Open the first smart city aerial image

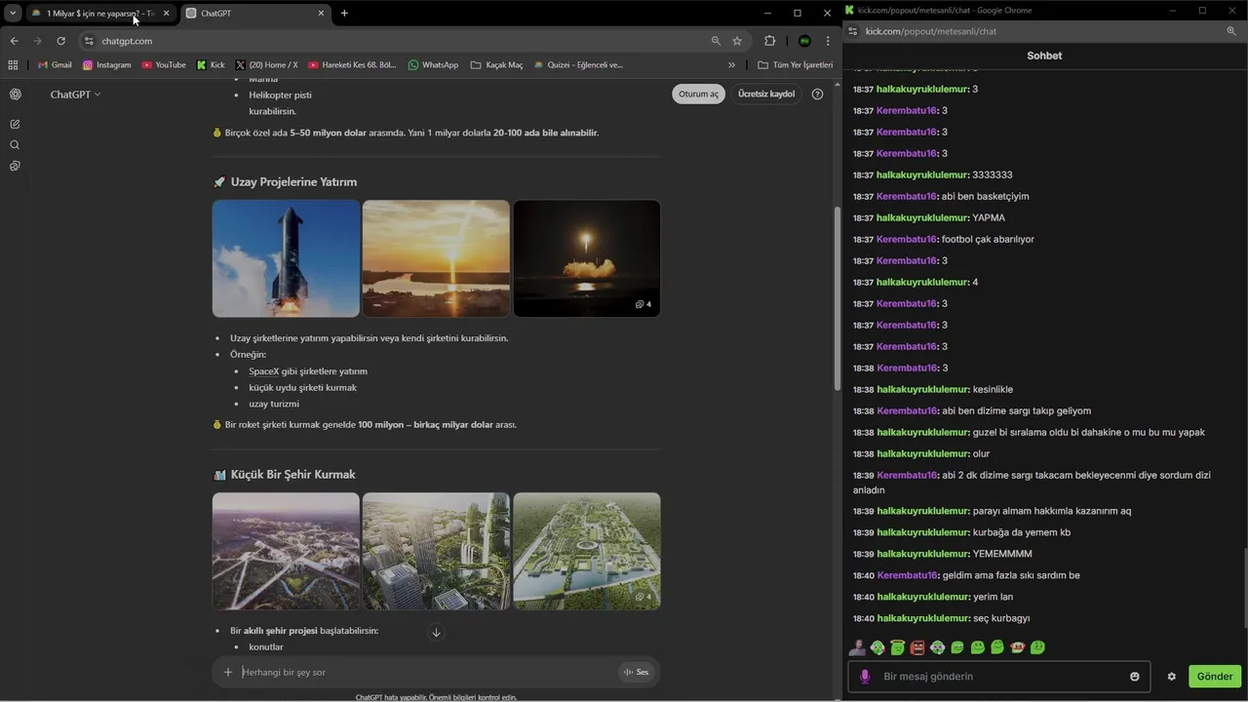click(286, 551)
